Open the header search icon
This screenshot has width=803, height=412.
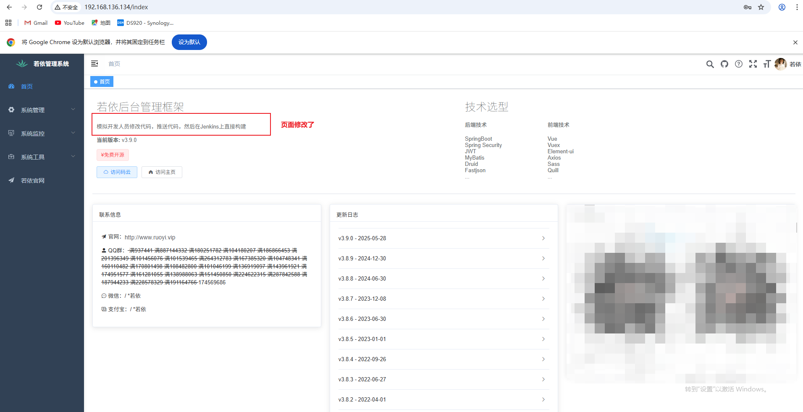click(710, 64)
